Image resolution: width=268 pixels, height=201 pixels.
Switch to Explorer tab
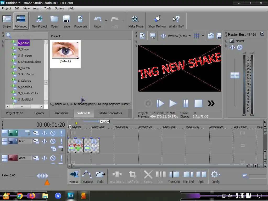[x=39, y=113]
